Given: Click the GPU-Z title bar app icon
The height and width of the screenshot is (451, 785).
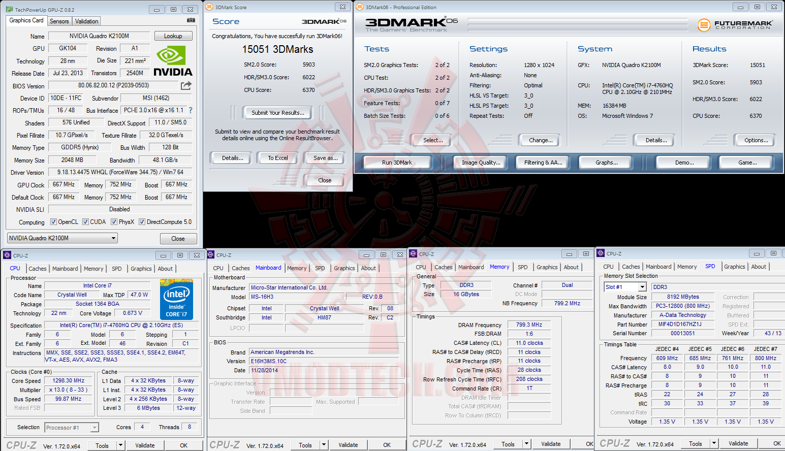Looking at the screenshot, I should [x=9, y=9].
